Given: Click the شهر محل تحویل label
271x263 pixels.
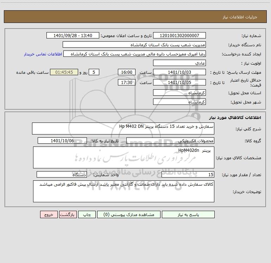Looking at the screenshot, I should pyautogui.click(x=246, y=102).
